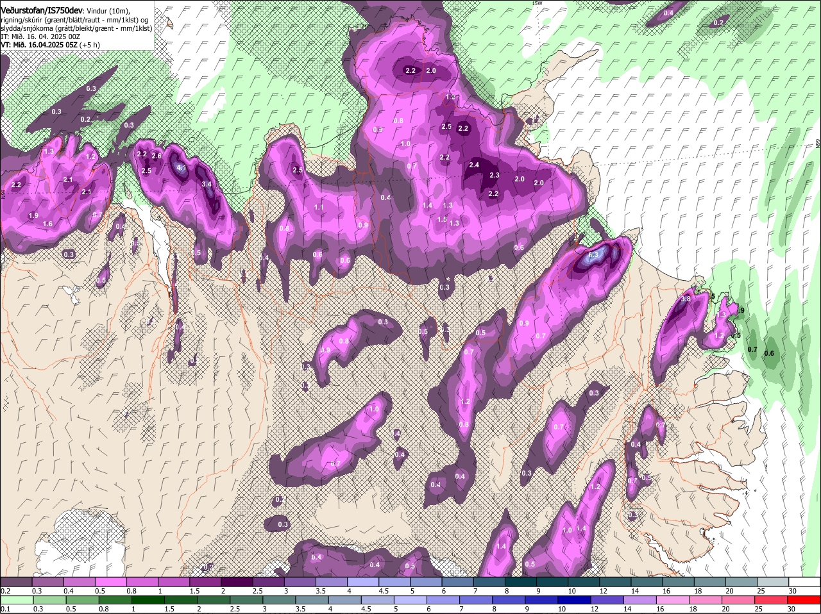821x614 pixels.
Task: Select the 'IT: Mið. 16. 04. 2025 00Z' line
Action: click(40, 37)
